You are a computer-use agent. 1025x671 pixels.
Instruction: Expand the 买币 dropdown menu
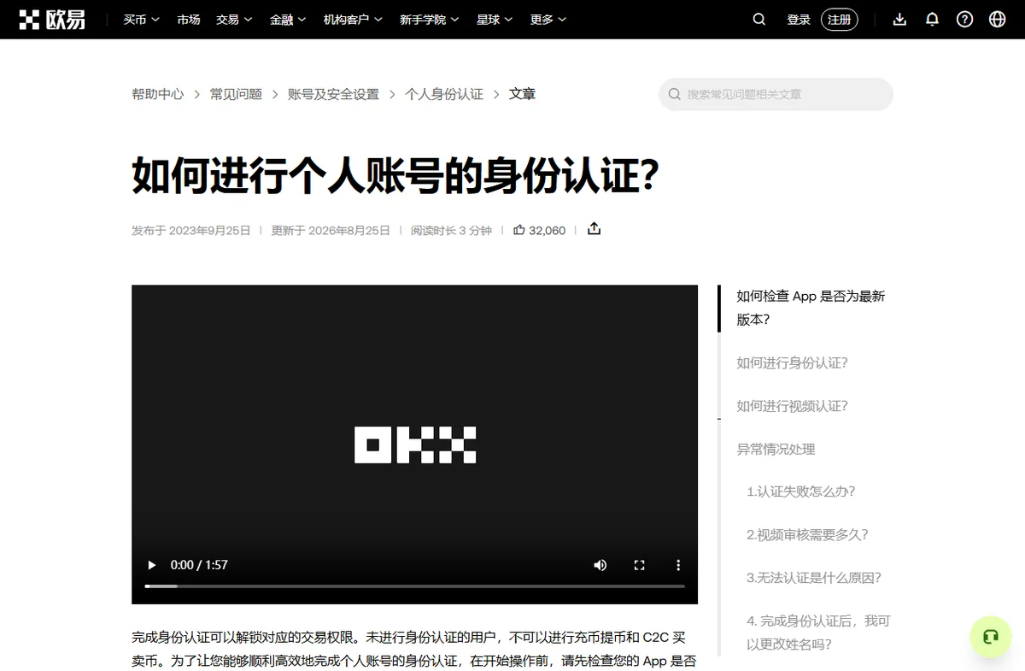(x=141, y=20)
